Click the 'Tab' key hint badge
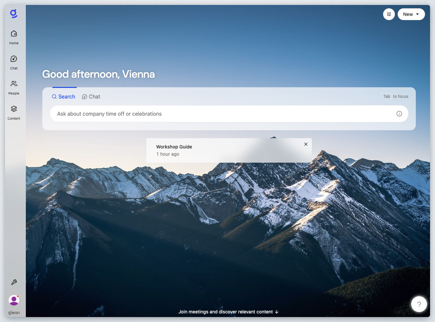The height and width of the screenshot is (322, 435). point(387,97)
